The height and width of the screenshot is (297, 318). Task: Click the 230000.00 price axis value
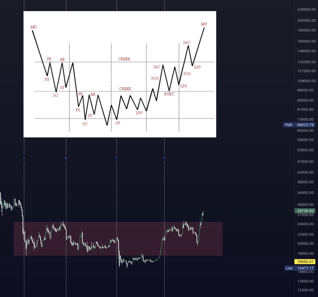pos(306,9)
